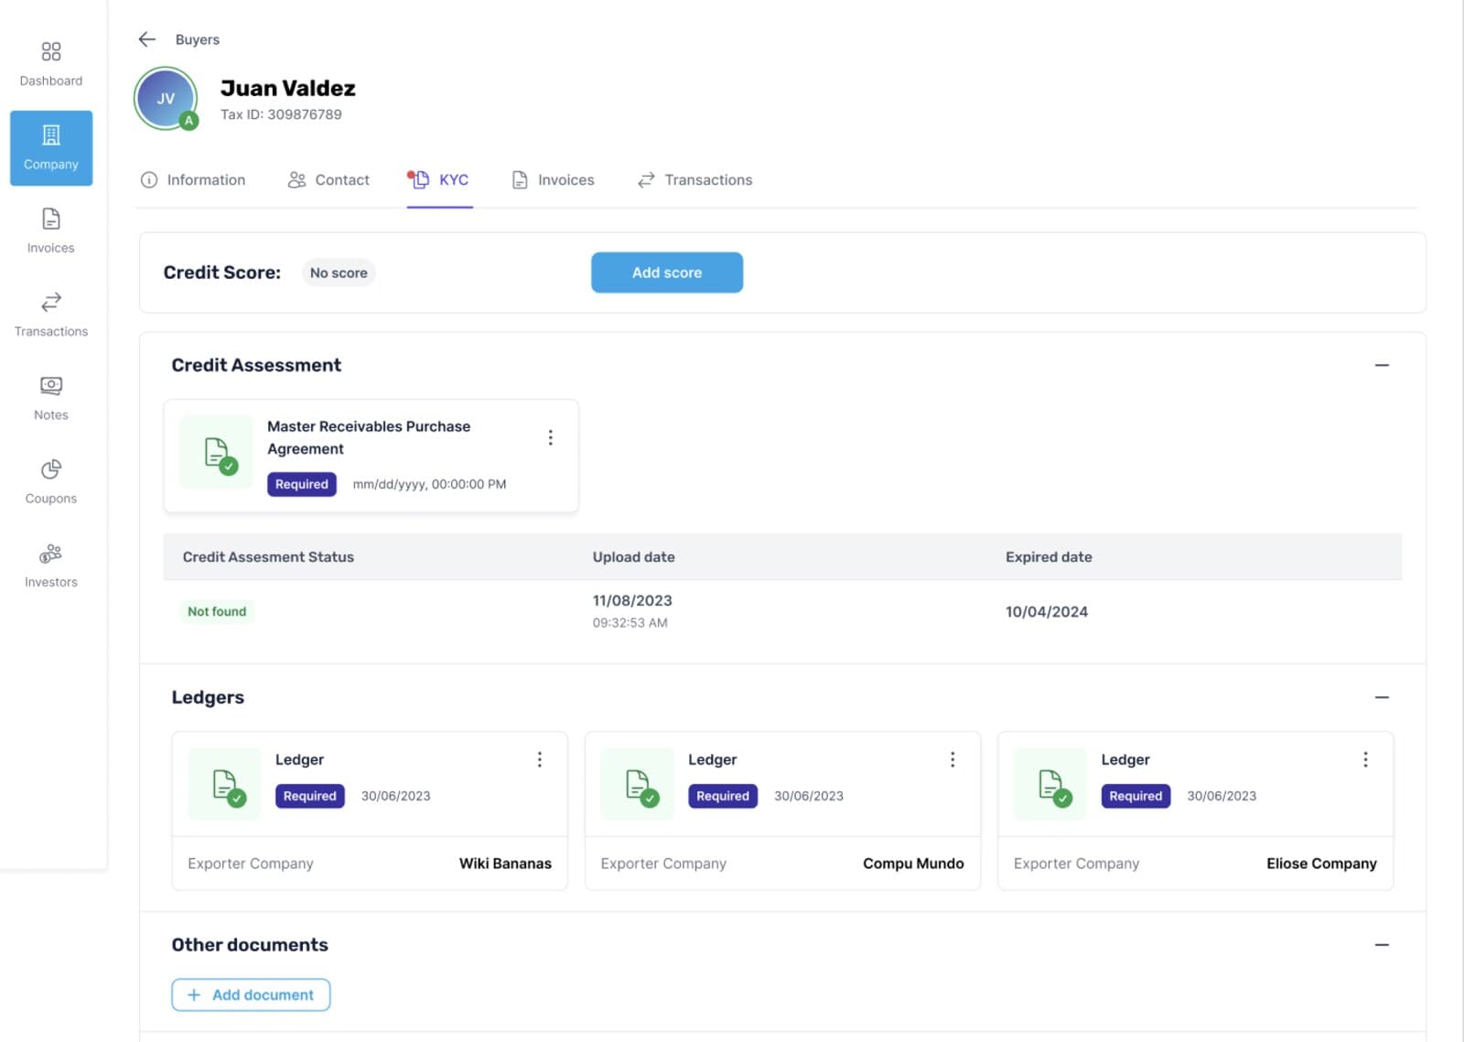
Task: Click the Master Receivables Agreement document icon
Action: click(x=217, y=453)
